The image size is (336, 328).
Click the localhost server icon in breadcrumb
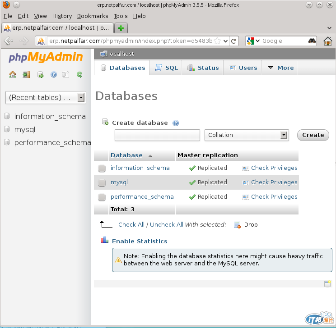(104, 54)
